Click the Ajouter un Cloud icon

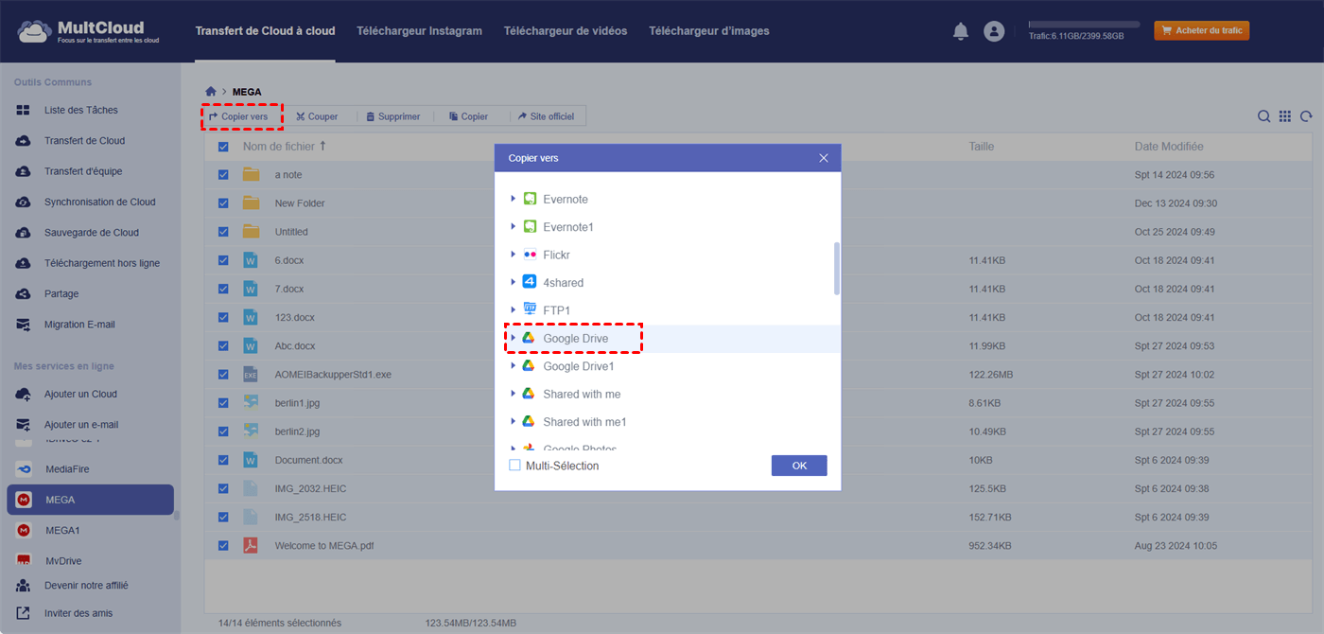[x=24, y=394]
